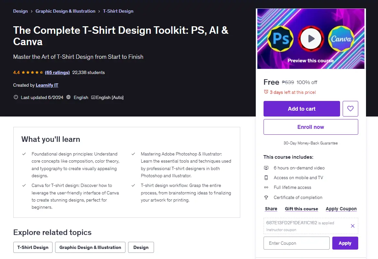Click checkmark beside Canva for T-shirt design
This screenshot has width=378, height=259.
coord(24,185)
